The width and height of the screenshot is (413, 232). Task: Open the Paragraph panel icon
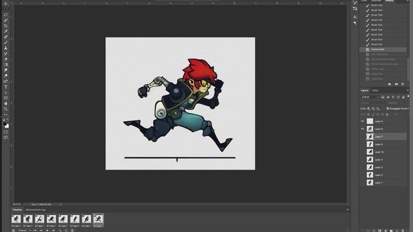coord(355,23)
